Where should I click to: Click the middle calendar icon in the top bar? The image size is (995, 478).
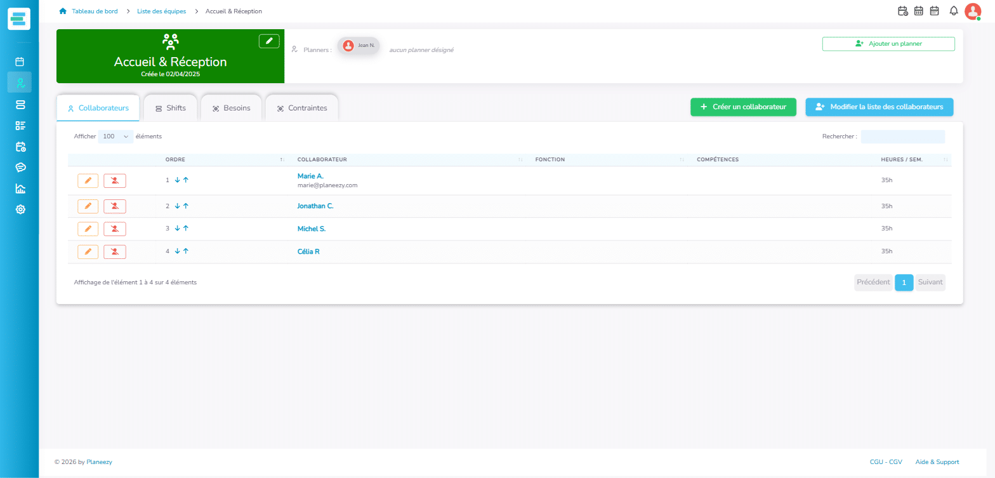(918, 11)
